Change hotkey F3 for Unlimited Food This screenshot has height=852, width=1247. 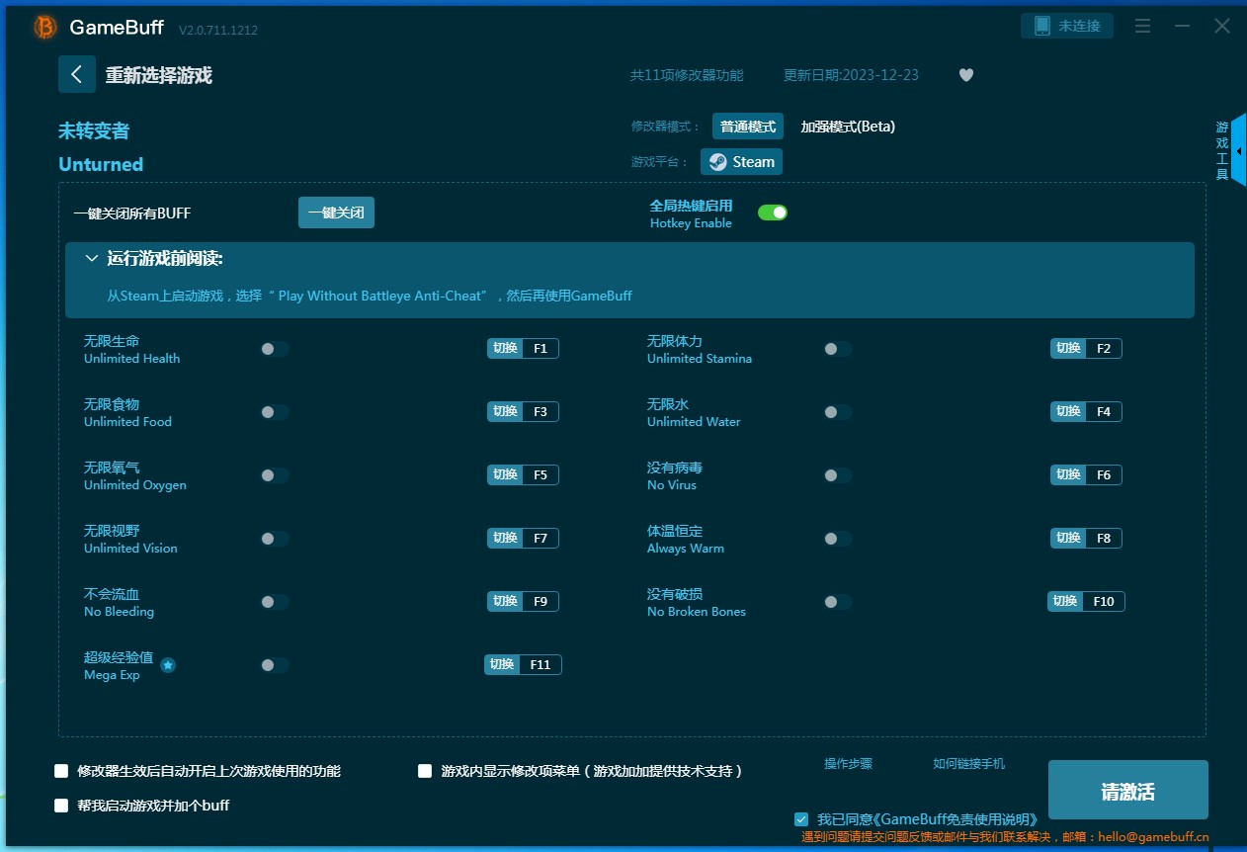523,411
